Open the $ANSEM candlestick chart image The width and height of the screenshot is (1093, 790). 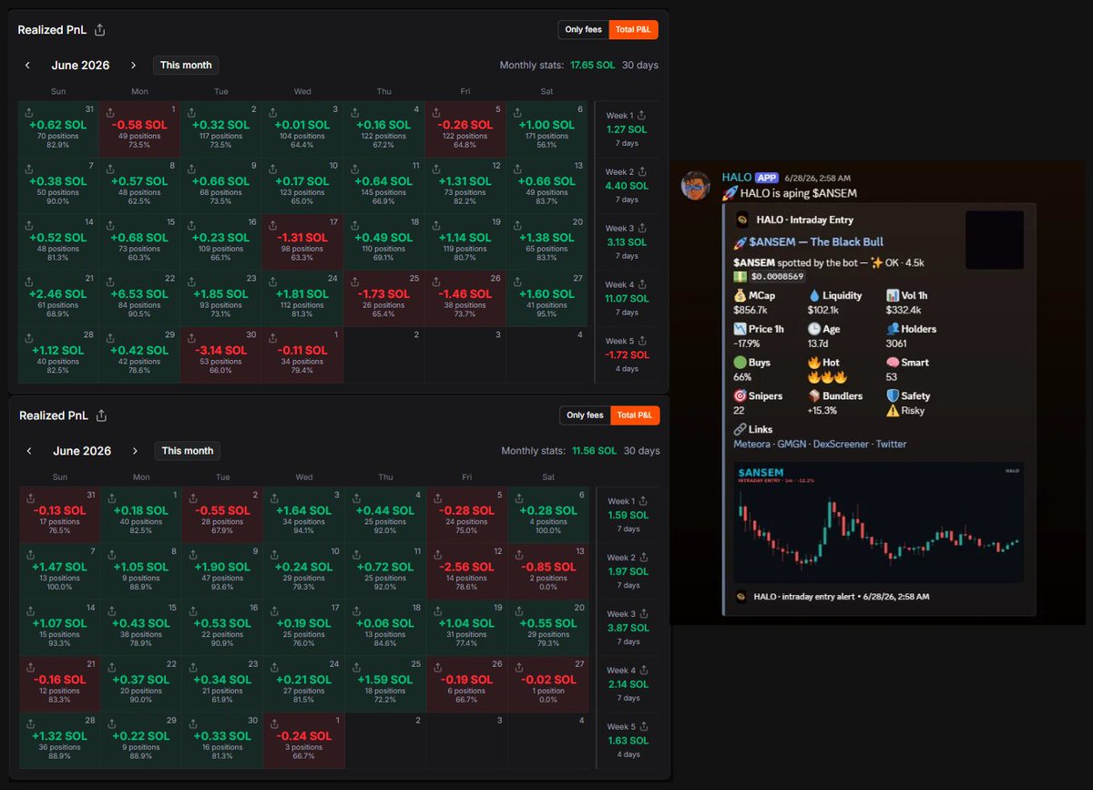878,522
